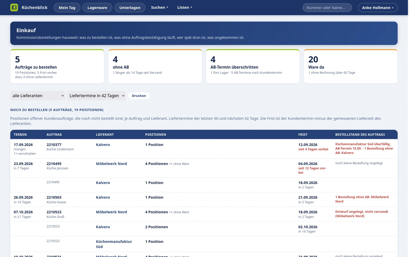Open the Kalvero link for Küche Haase
The width and height of the screenshot is (411, 257).
coord(103,197)
